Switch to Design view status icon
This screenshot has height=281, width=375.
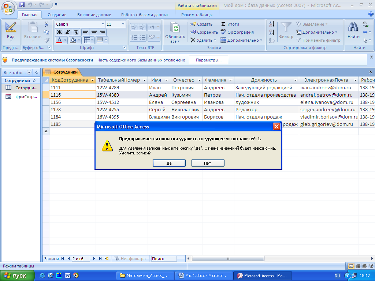[x=371, y=266]
